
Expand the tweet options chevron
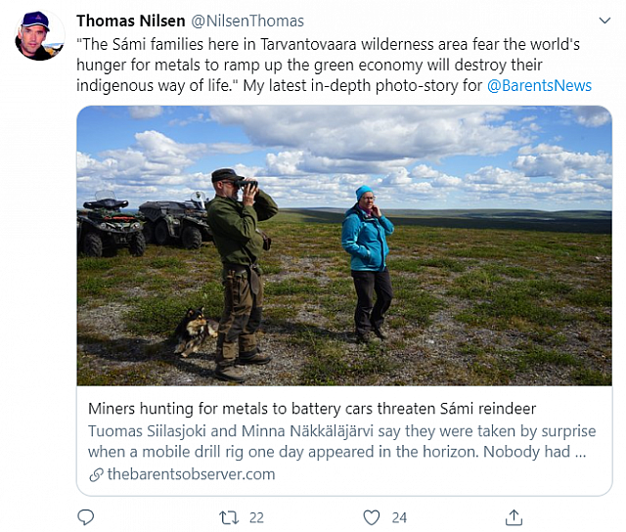click(604, 21)
